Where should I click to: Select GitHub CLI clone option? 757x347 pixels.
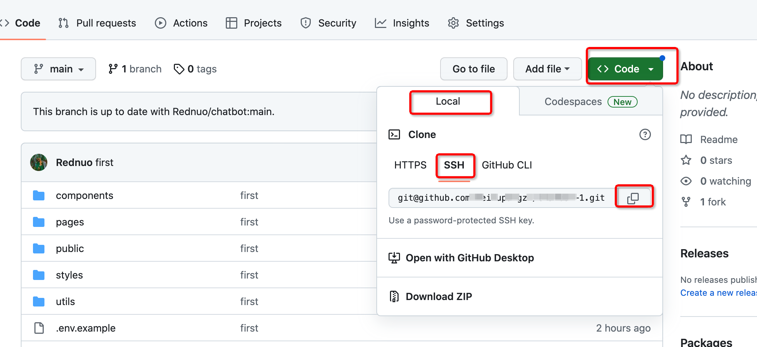tap(507, 165)
